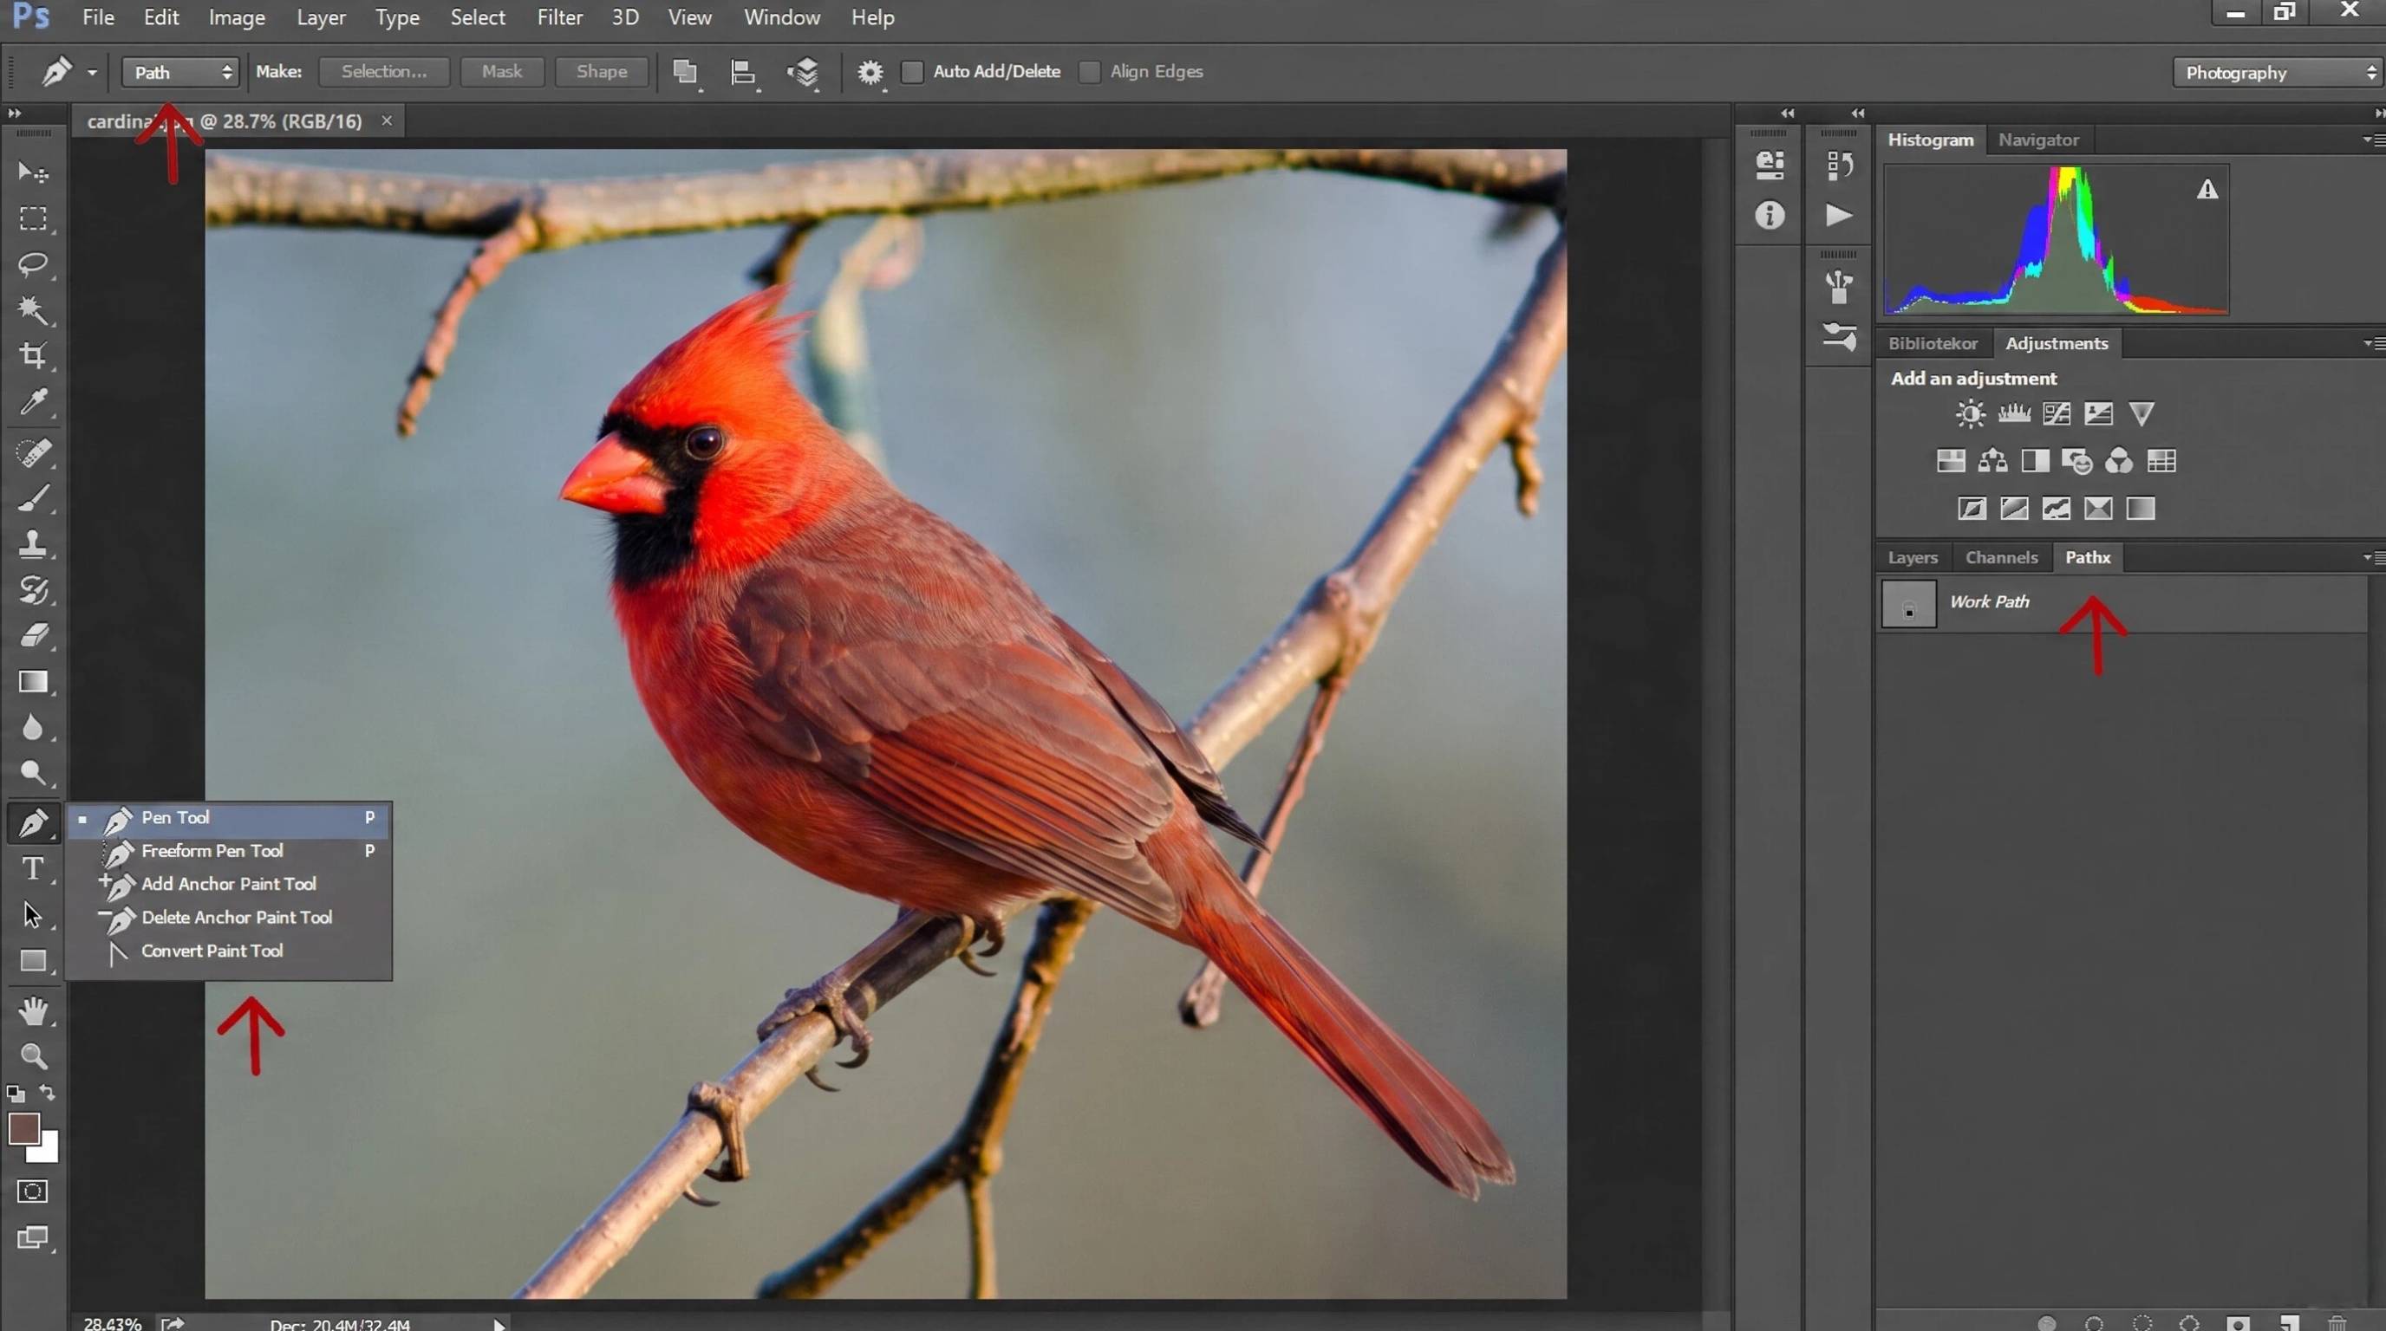Choose Freeform Pen Tool from flyout
The height and width of the screenshot is (1331, 2386).
[229, 851]
